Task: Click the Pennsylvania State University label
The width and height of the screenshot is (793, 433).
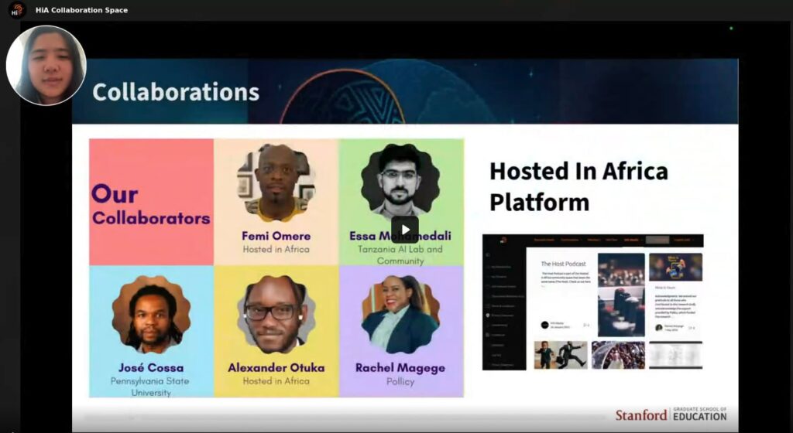Action: 151,387
